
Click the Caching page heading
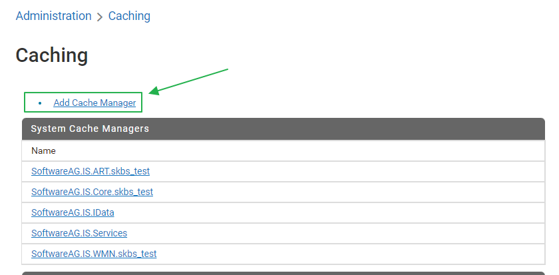[51, 55]
